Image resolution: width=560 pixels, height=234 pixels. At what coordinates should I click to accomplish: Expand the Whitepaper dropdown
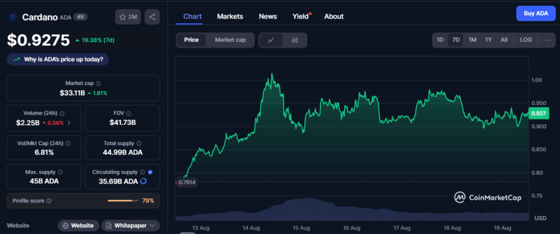130,225
